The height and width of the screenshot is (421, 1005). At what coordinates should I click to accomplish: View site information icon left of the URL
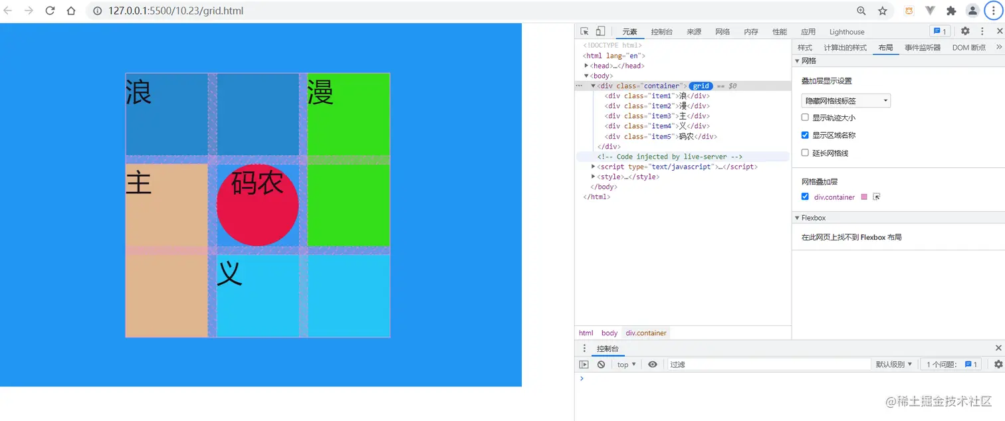pyautogui.click(x=97, y=11)
